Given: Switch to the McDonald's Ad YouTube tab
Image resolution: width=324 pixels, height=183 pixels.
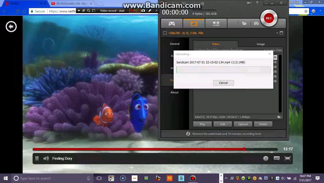Looking at the screenshot, I should (72, 4).
